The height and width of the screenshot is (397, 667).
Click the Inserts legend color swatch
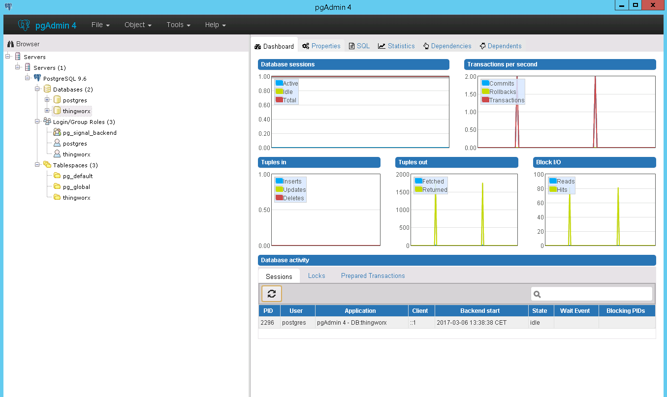click(279, 181)
